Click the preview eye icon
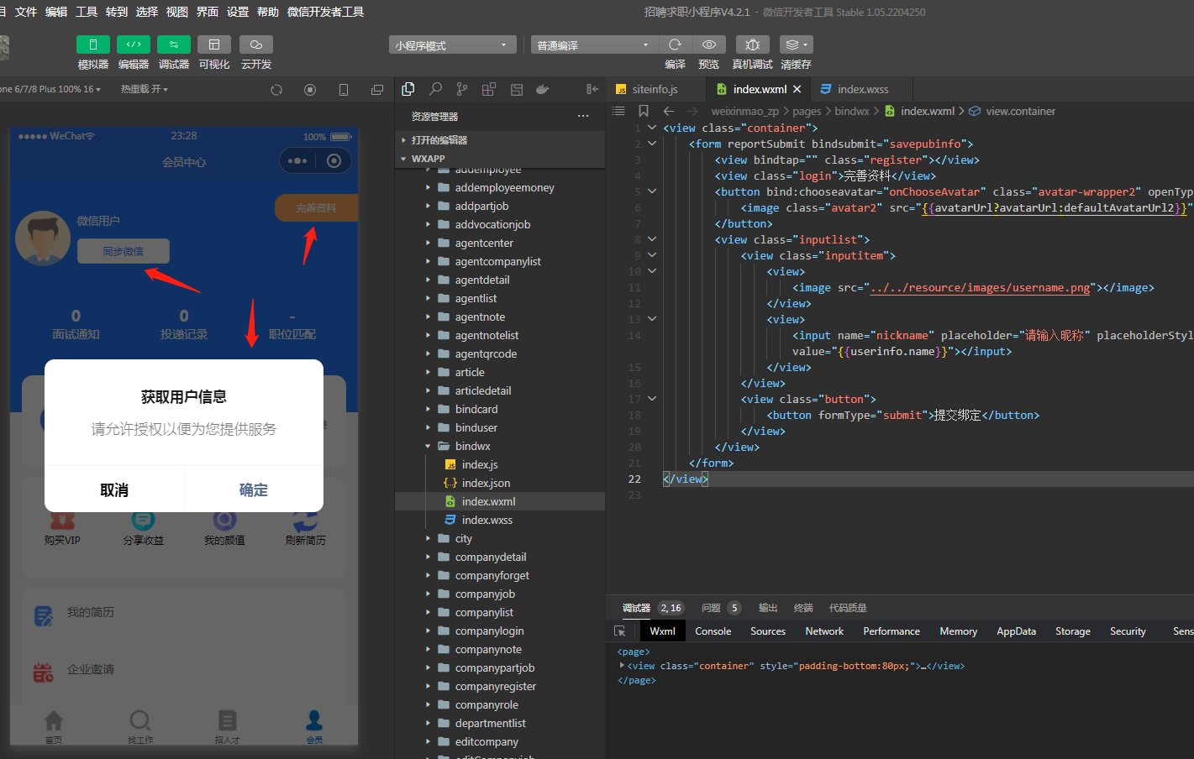The width and height of the screenshot is (1194, 759). 709,44
